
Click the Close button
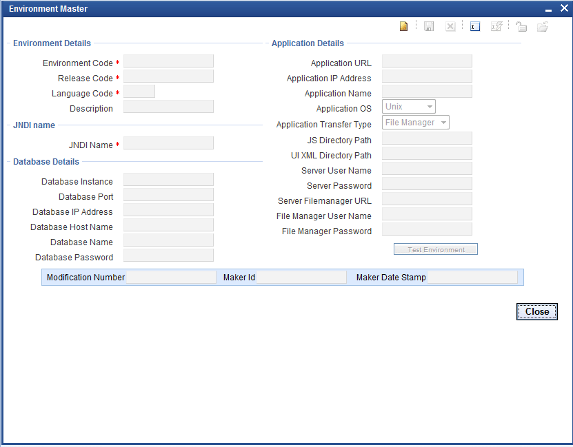(x=537, y=311)
